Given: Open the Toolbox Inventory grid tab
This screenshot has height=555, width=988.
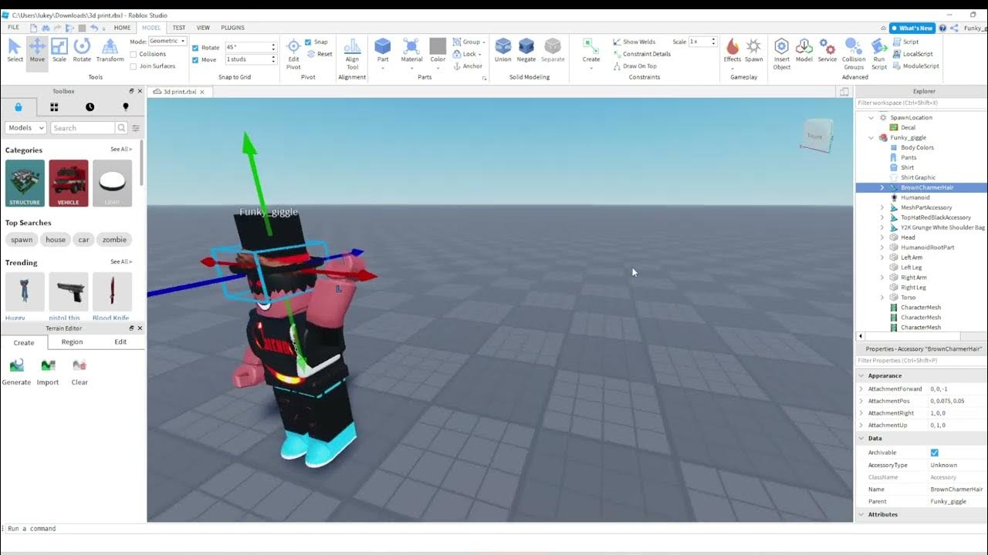Looking at the screenshot, I should (x=54, y=107).
